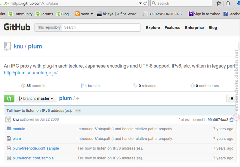Open the Blog bookmark in the bookmarks bar
240x167 pixels.
coord(62,14)
